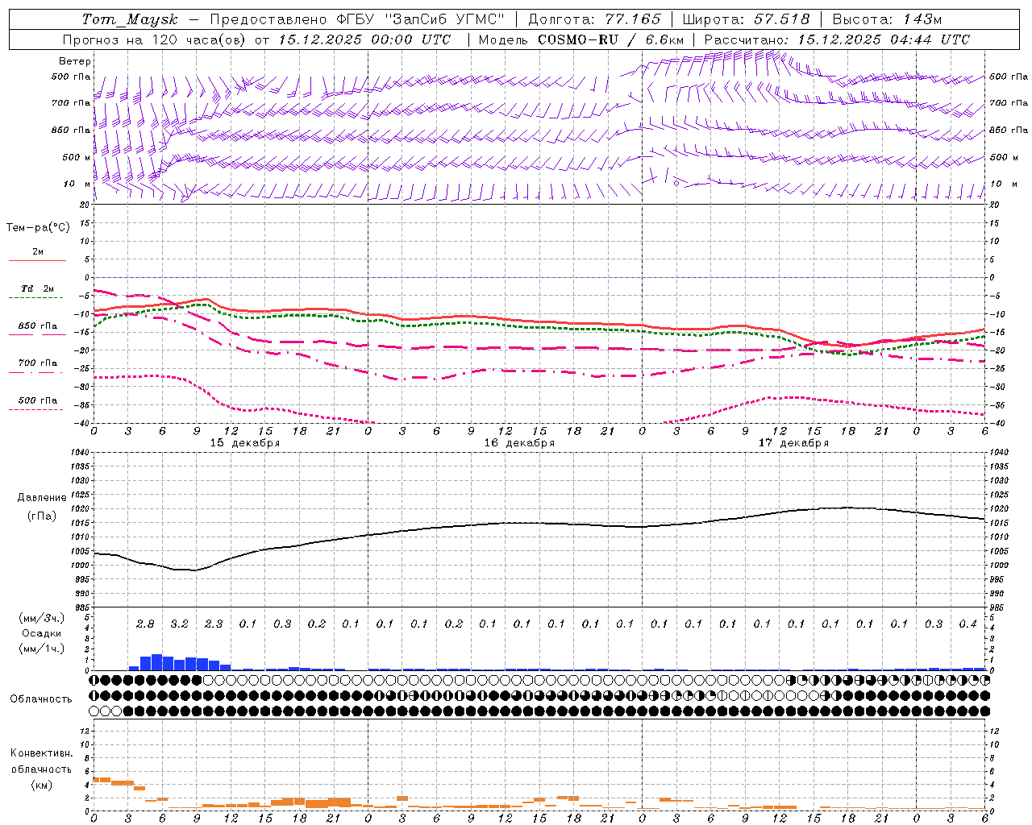The image size is (1032, 825).
Task: Click the 'Рассчитано: 15.12.2025 04:44 UTC' text
Action: [837, 39]
